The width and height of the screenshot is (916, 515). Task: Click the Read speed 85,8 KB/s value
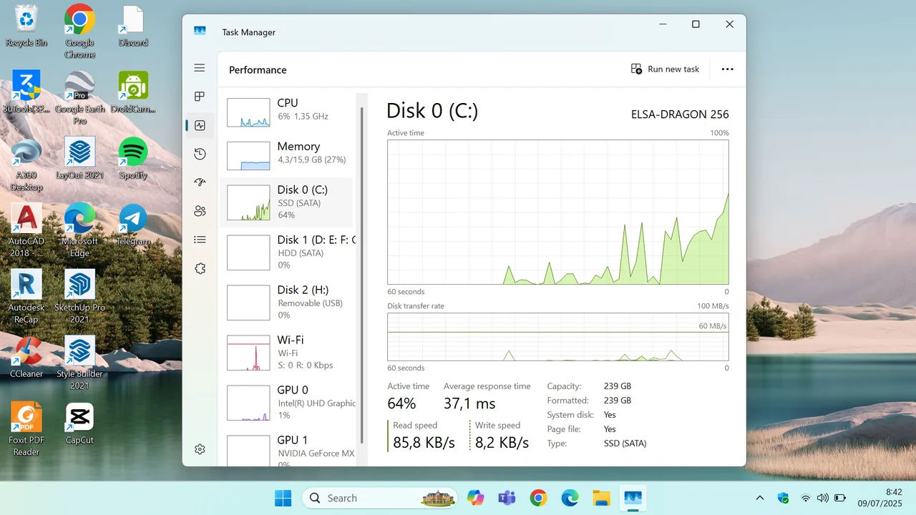pos(424,443)
